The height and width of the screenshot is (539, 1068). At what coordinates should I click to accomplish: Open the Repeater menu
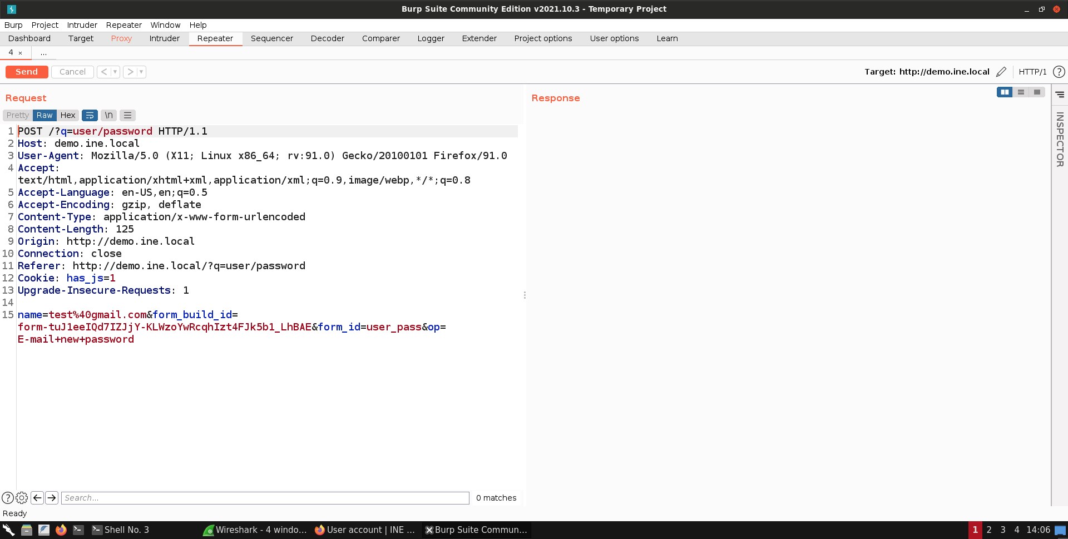pyautogui.click(x=124, y=25)
